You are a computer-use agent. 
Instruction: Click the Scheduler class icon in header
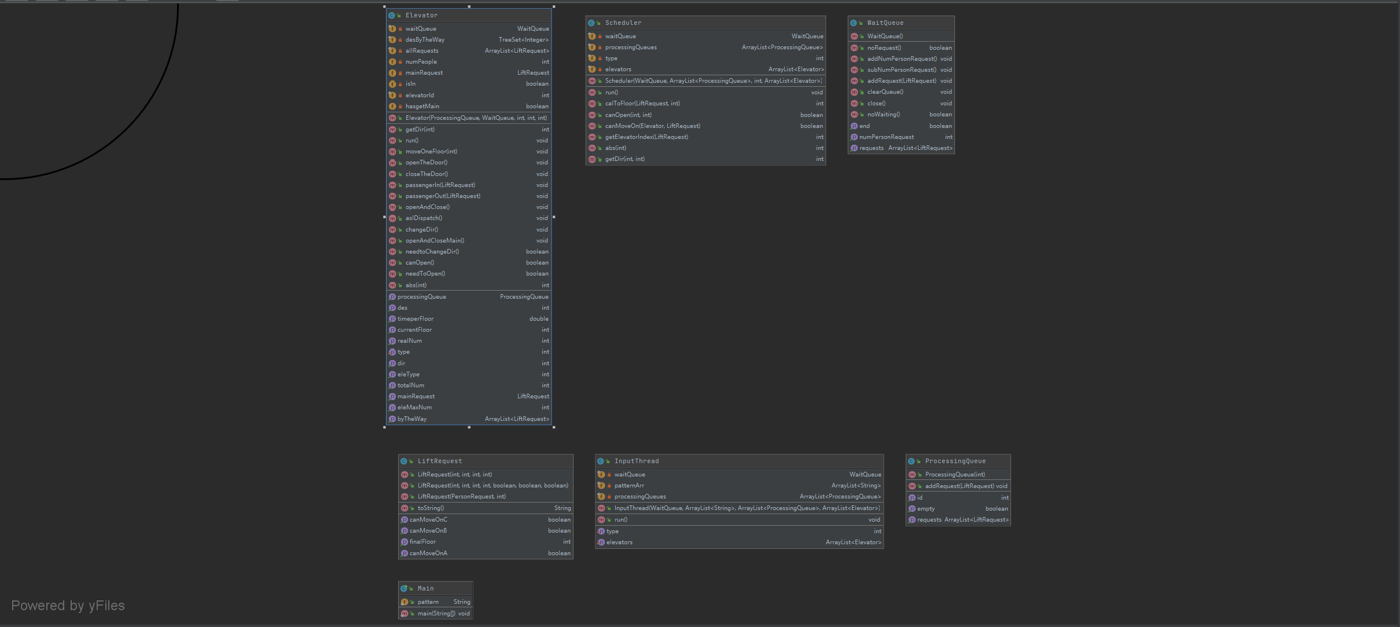coord(591,23)
